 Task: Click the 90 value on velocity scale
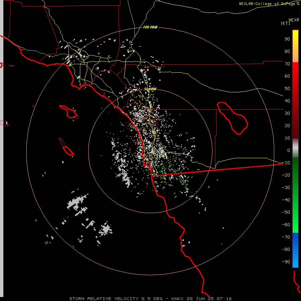coord(287,39)
